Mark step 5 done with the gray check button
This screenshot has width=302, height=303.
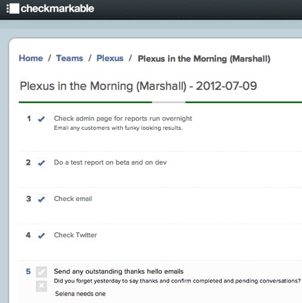42,272
